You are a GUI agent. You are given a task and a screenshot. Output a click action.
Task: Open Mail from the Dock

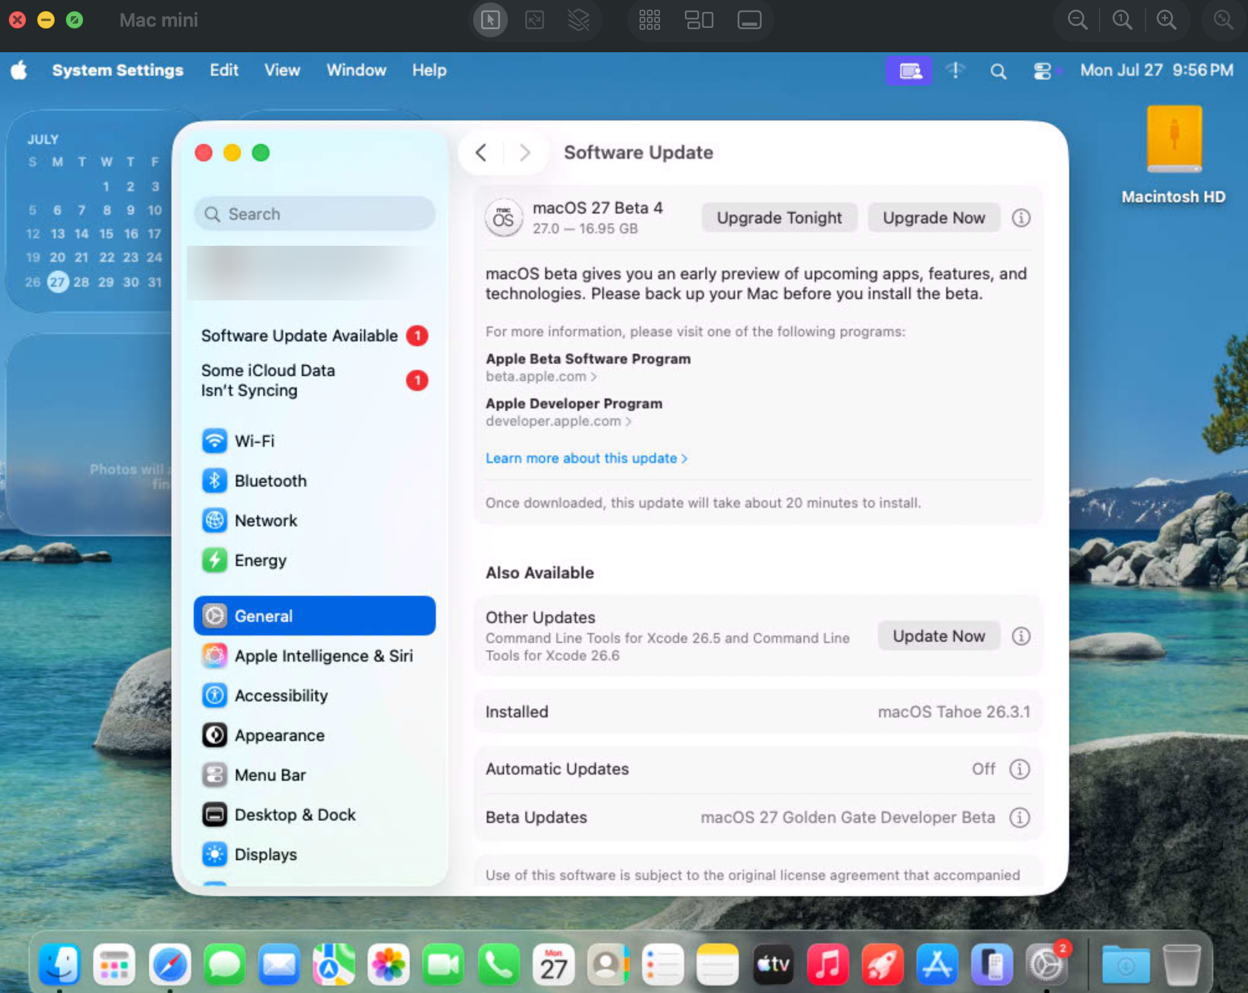(279, 964)
